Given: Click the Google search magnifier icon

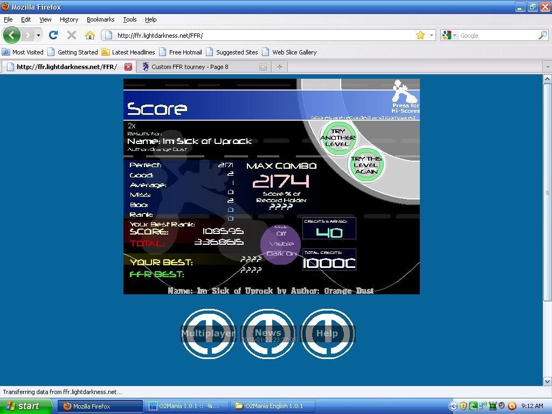Looking at the screenshot, I should (542, 36).
